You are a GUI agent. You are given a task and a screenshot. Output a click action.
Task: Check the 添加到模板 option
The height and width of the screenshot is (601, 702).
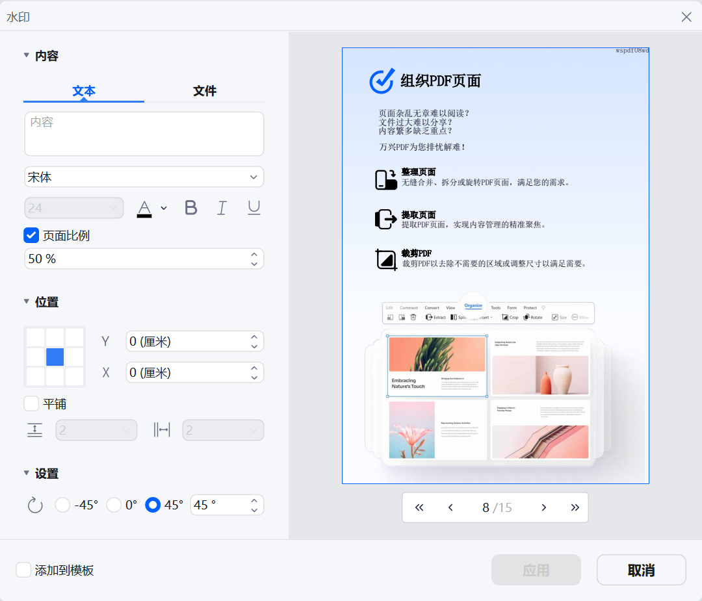tap(24, 569)
